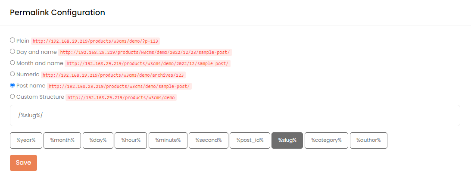
Task: Add the %month% tag button
Action: (x=62, y=140)
